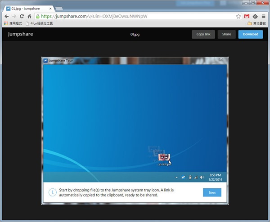This screenshot has height=222, width=270.
Task: Click the Share button
Action: point(226,34)
